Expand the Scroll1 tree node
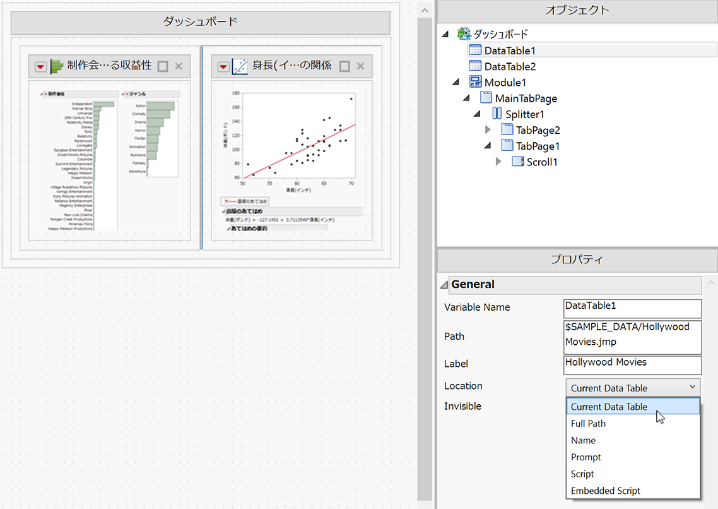The width and height of the screenshot is (718, 509). pyautogui.click(x=498, y=162)
